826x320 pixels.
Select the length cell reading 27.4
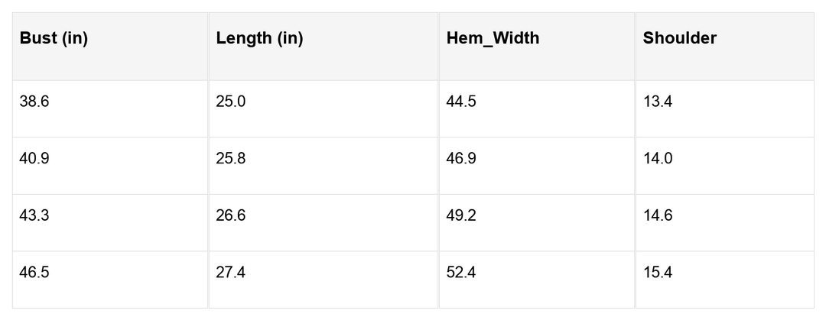point(231,273)
